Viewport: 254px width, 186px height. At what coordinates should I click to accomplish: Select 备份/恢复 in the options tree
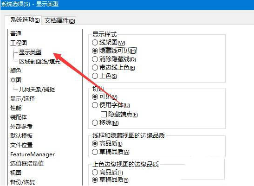tap(22, 182)
